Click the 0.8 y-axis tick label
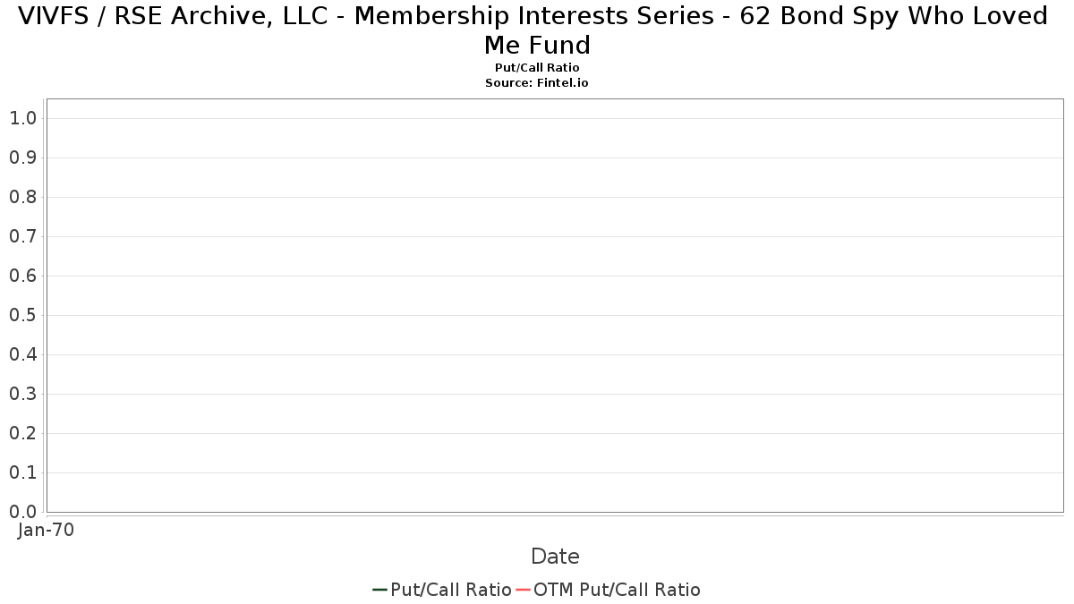1074x604 pixels. tap(22, 197)
